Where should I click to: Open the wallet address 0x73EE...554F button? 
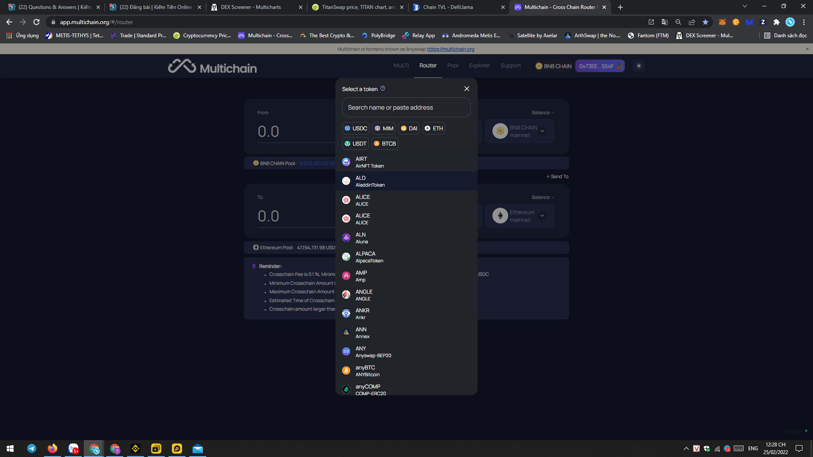pyautogui.click(x=600, y=66)
